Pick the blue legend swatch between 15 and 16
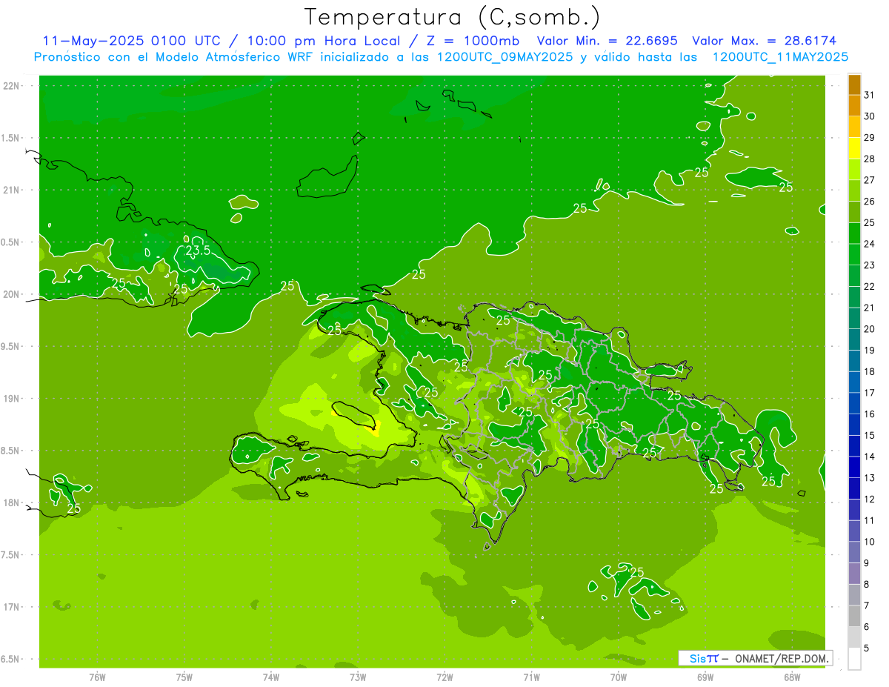 (854, 425)
